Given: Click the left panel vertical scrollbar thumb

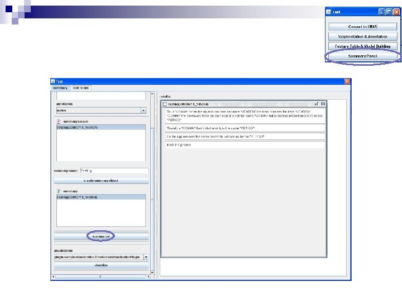Looking at the screenshot, I should (x=152, y=199).
